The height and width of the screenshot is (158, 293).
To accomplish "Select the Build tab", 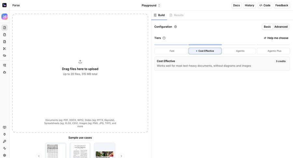I will (x=159, y=15).
